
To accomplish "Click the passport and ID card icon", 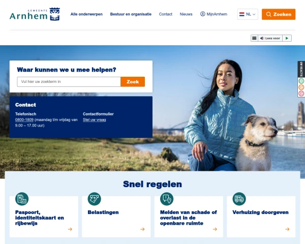I will (22, 199).
